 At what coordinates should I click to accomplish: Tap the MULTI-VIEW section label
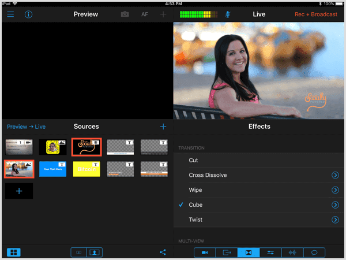[x=191, y=241]
